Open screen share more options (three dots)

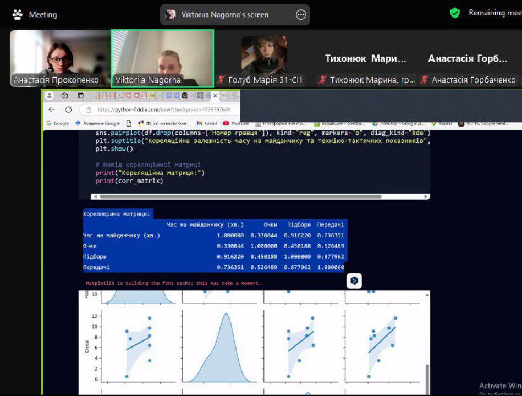tap(301, 15)
